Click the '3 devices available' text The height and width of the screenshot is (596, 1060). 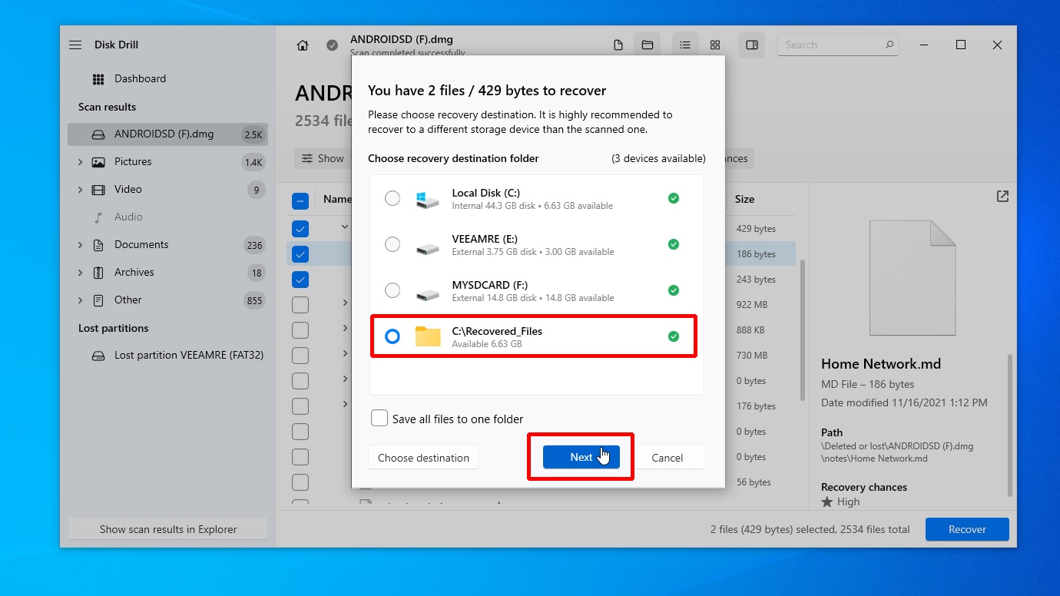click(658, 158)
